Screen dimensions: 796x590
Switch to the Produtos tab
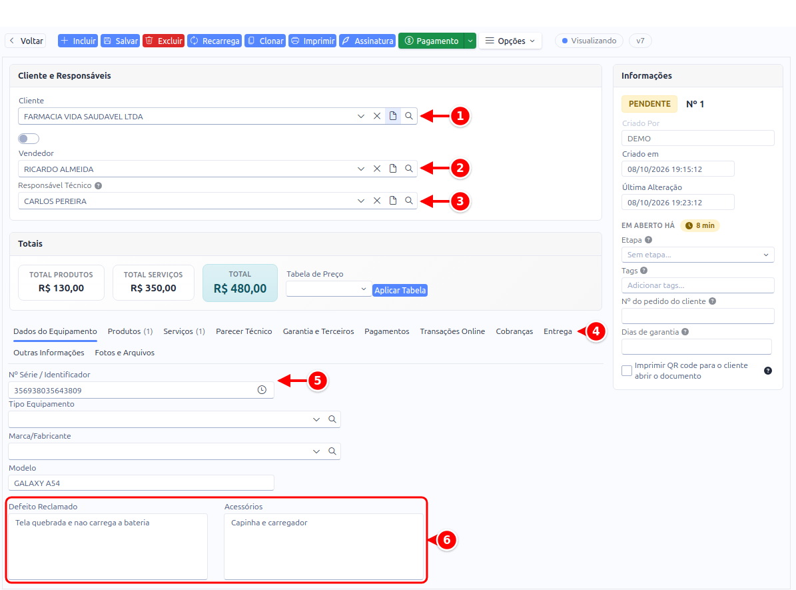(x=130, y=331)
